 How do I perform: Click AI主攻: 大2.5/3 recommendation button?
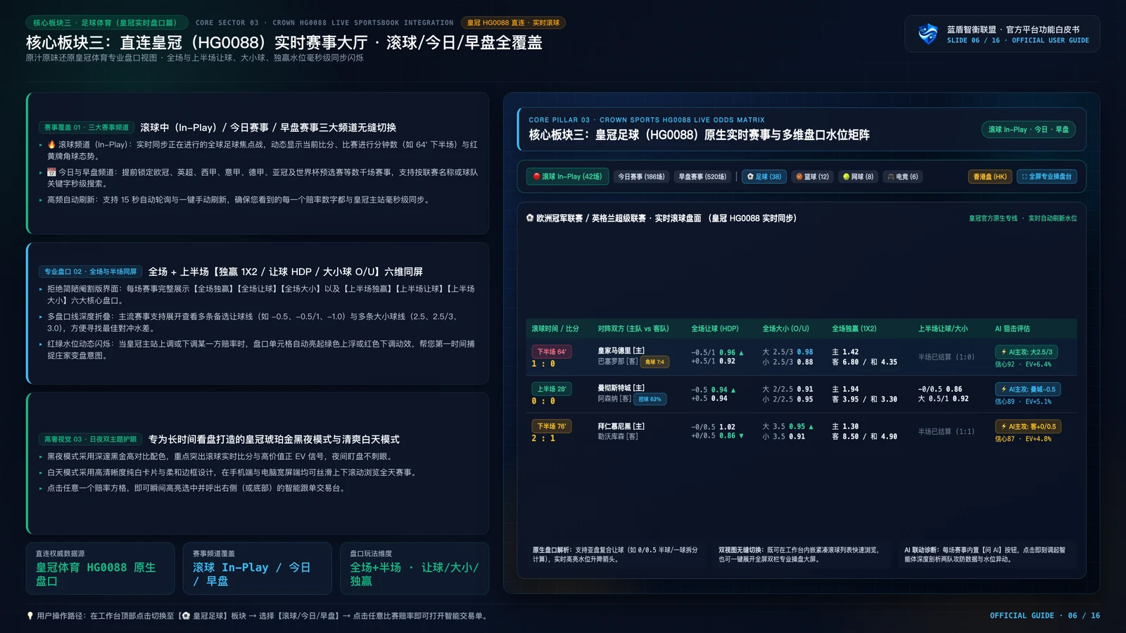[x=1027, y=352]
